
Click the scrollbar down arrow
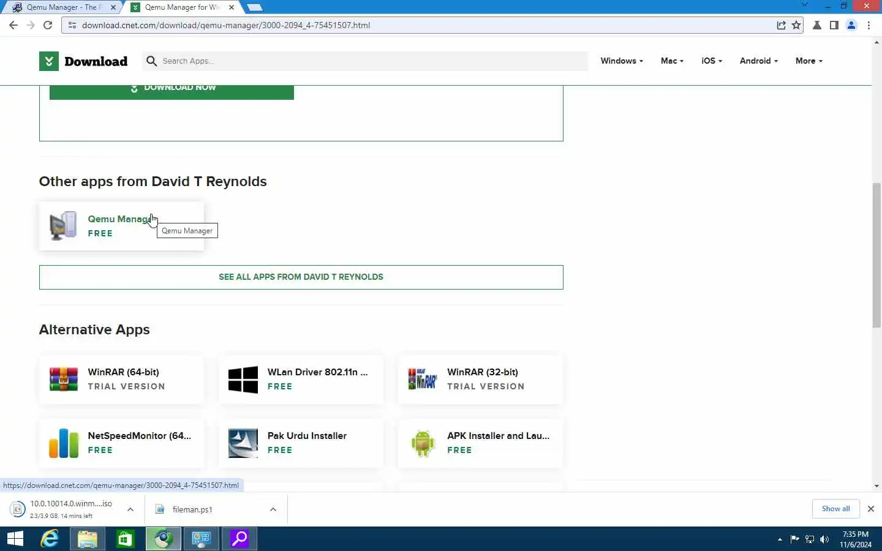pos(876,486)
